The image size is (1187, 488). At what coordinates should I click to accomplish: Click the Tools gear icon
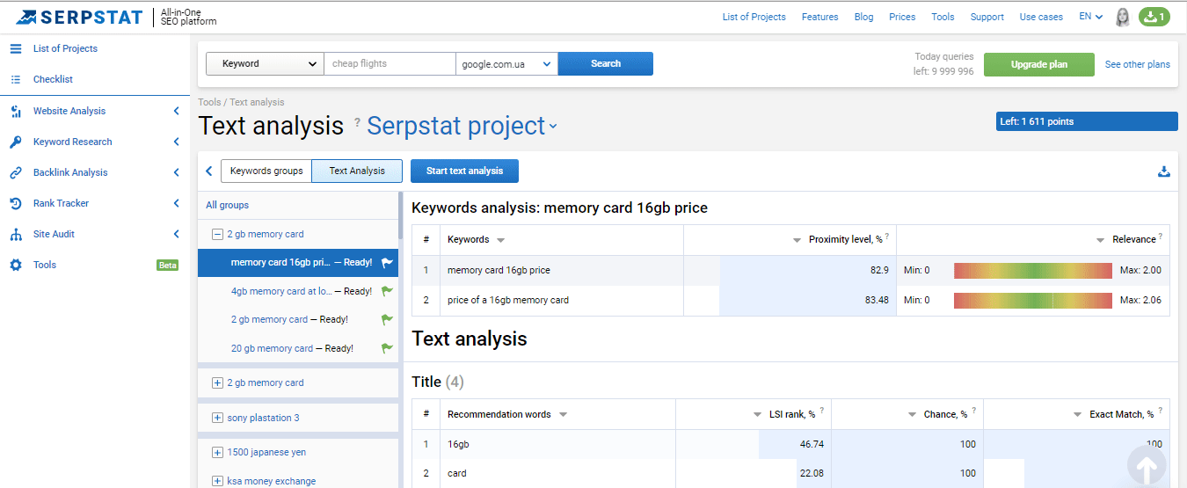click(x=15, y=265)
